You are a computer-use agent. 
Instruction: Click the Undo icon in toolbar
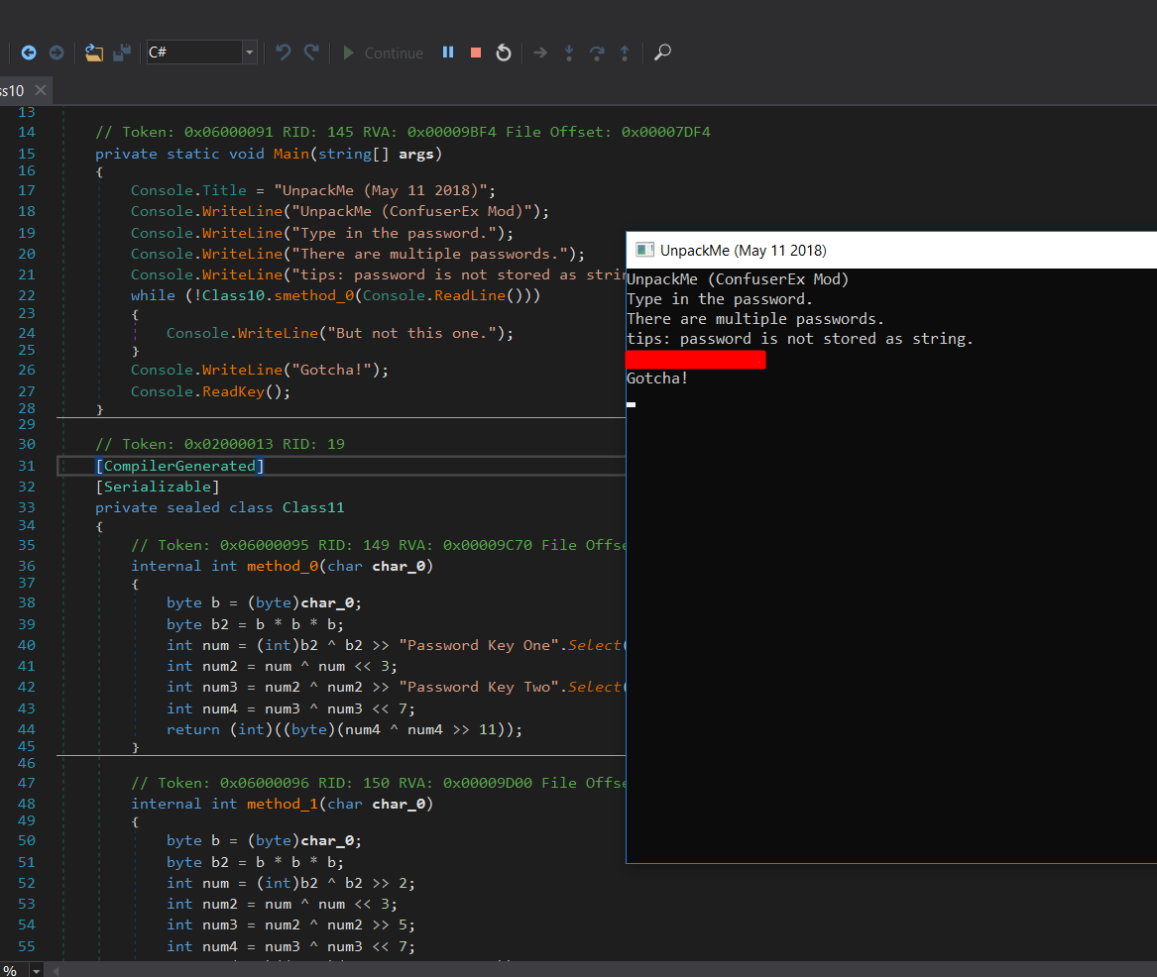[x=284, y=53]
